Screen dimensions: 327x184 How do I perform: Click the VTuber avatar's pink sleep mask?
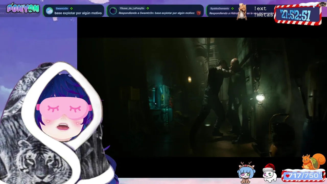click(x=64, y=108)
